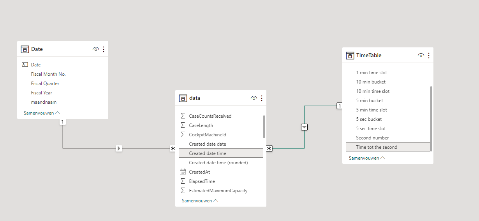
Task: Toggle visibility eye of data table
Action: [254, 98]
